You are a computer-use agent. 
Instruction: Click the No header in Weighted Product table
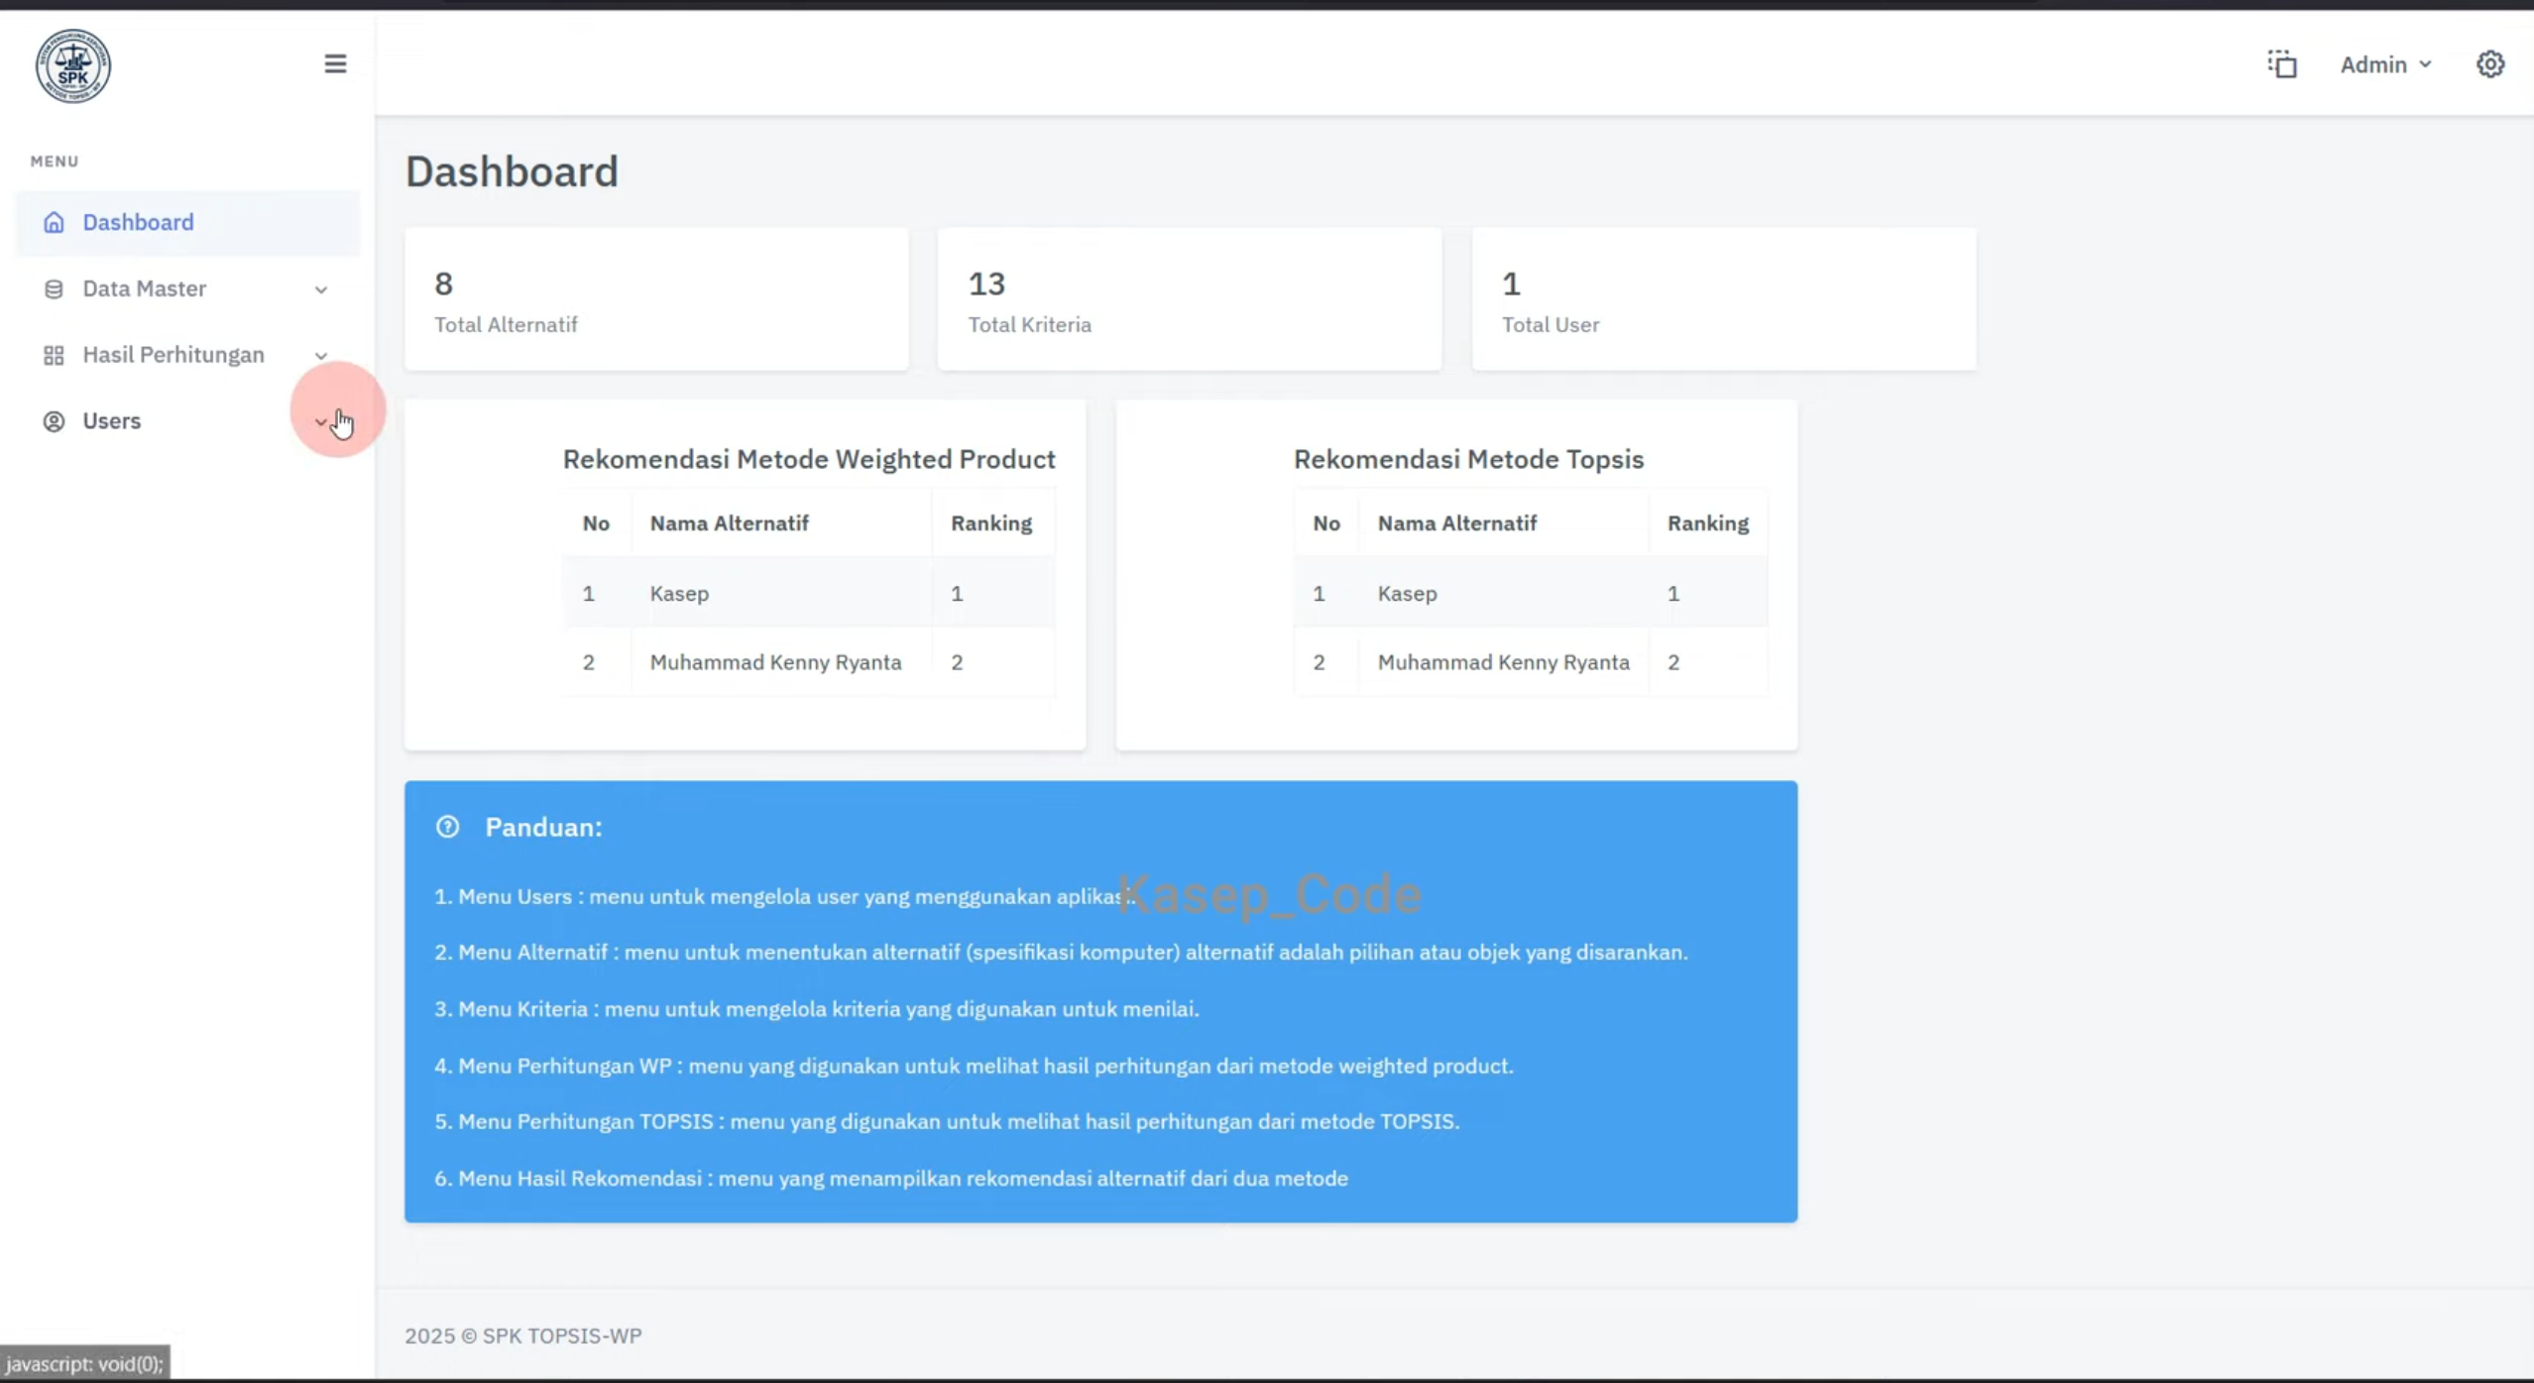click(596, 523)
